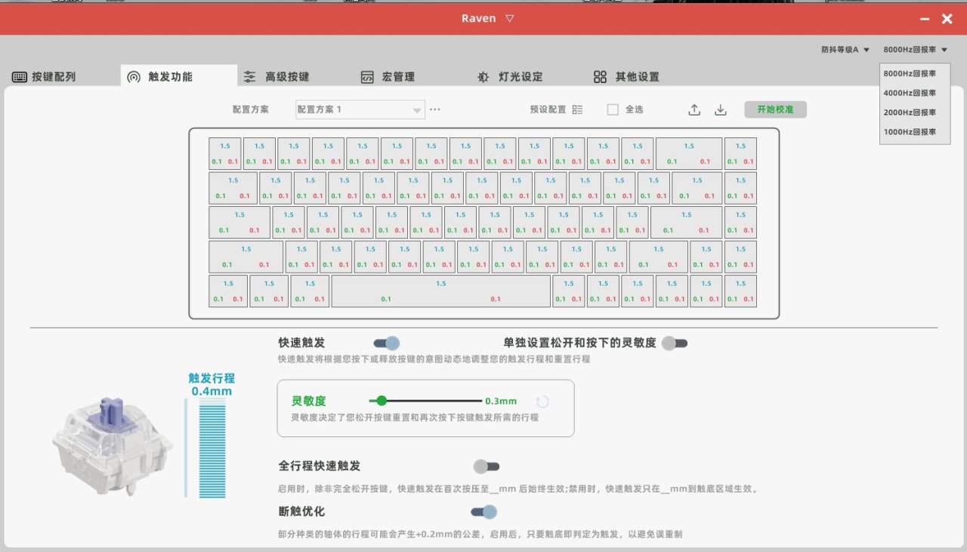Open the 配置方案 1 combo box
The image size is (967, 552).
pos(360,109)
